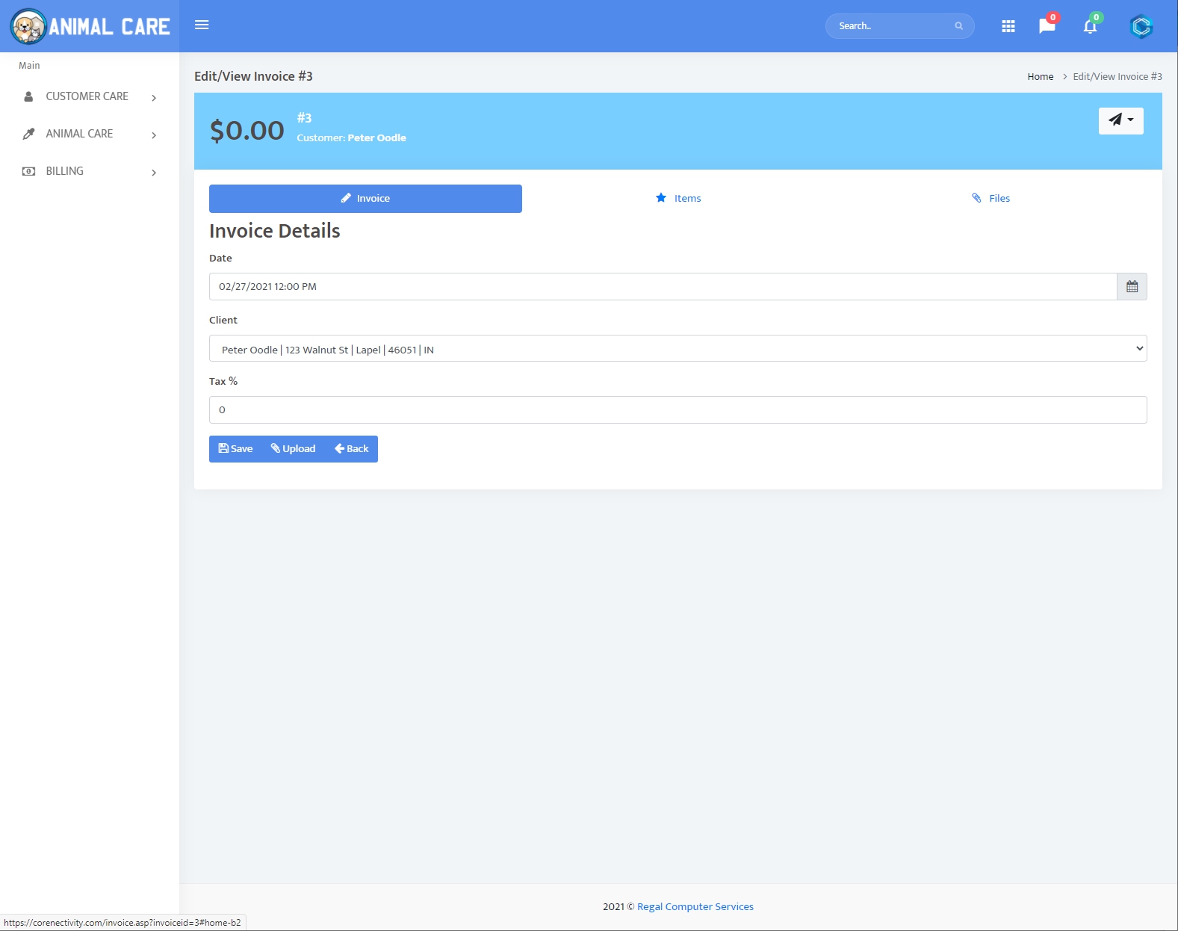Click the #3 invoice number in banner
The image size is (1178, 931).
(304, 118)
